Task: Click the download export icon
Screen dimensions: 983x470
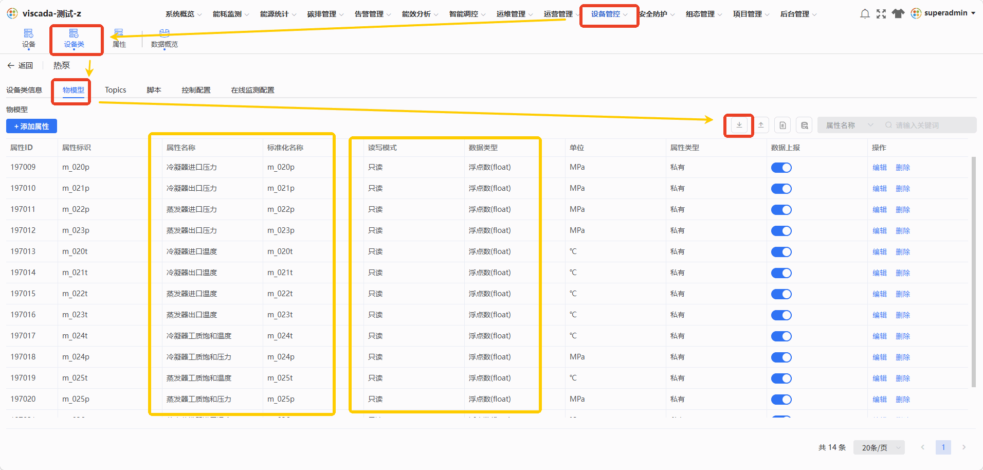Action: pyautogui.click(x=739, y=125)
